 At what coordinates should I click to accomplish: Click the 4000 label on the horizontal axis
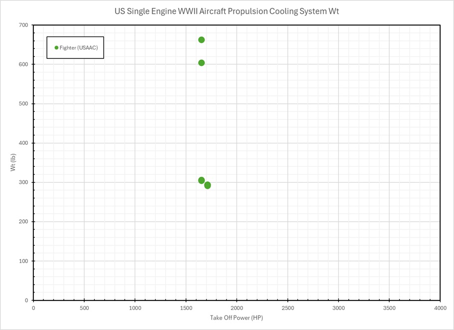(x=440, y=308)
